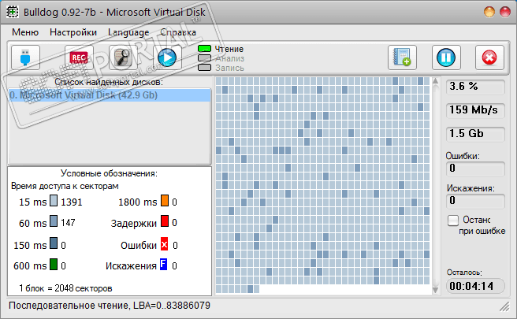517x319 pixels.
Task: Click block map scrollbar down arrow
Action: coord(435,290)
